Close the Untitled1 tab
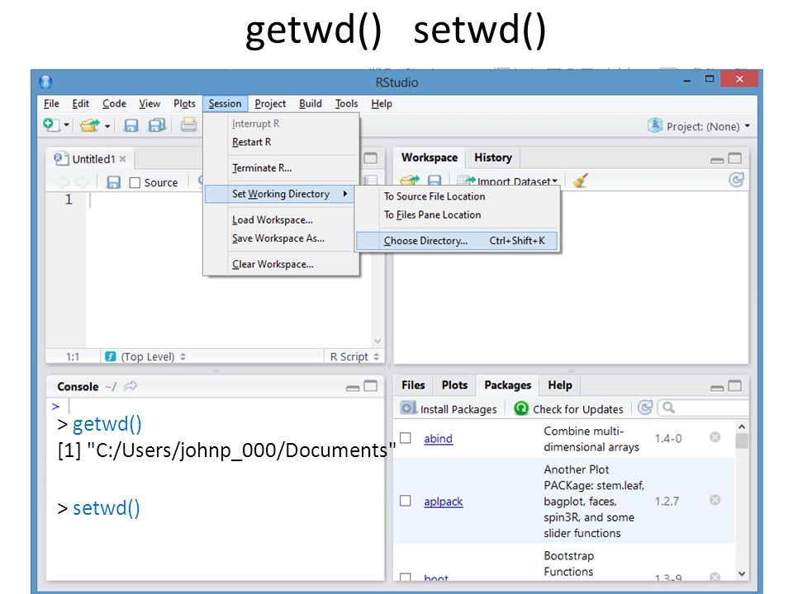This screenshot has height=594, width=793. click(x=123, y=158)
